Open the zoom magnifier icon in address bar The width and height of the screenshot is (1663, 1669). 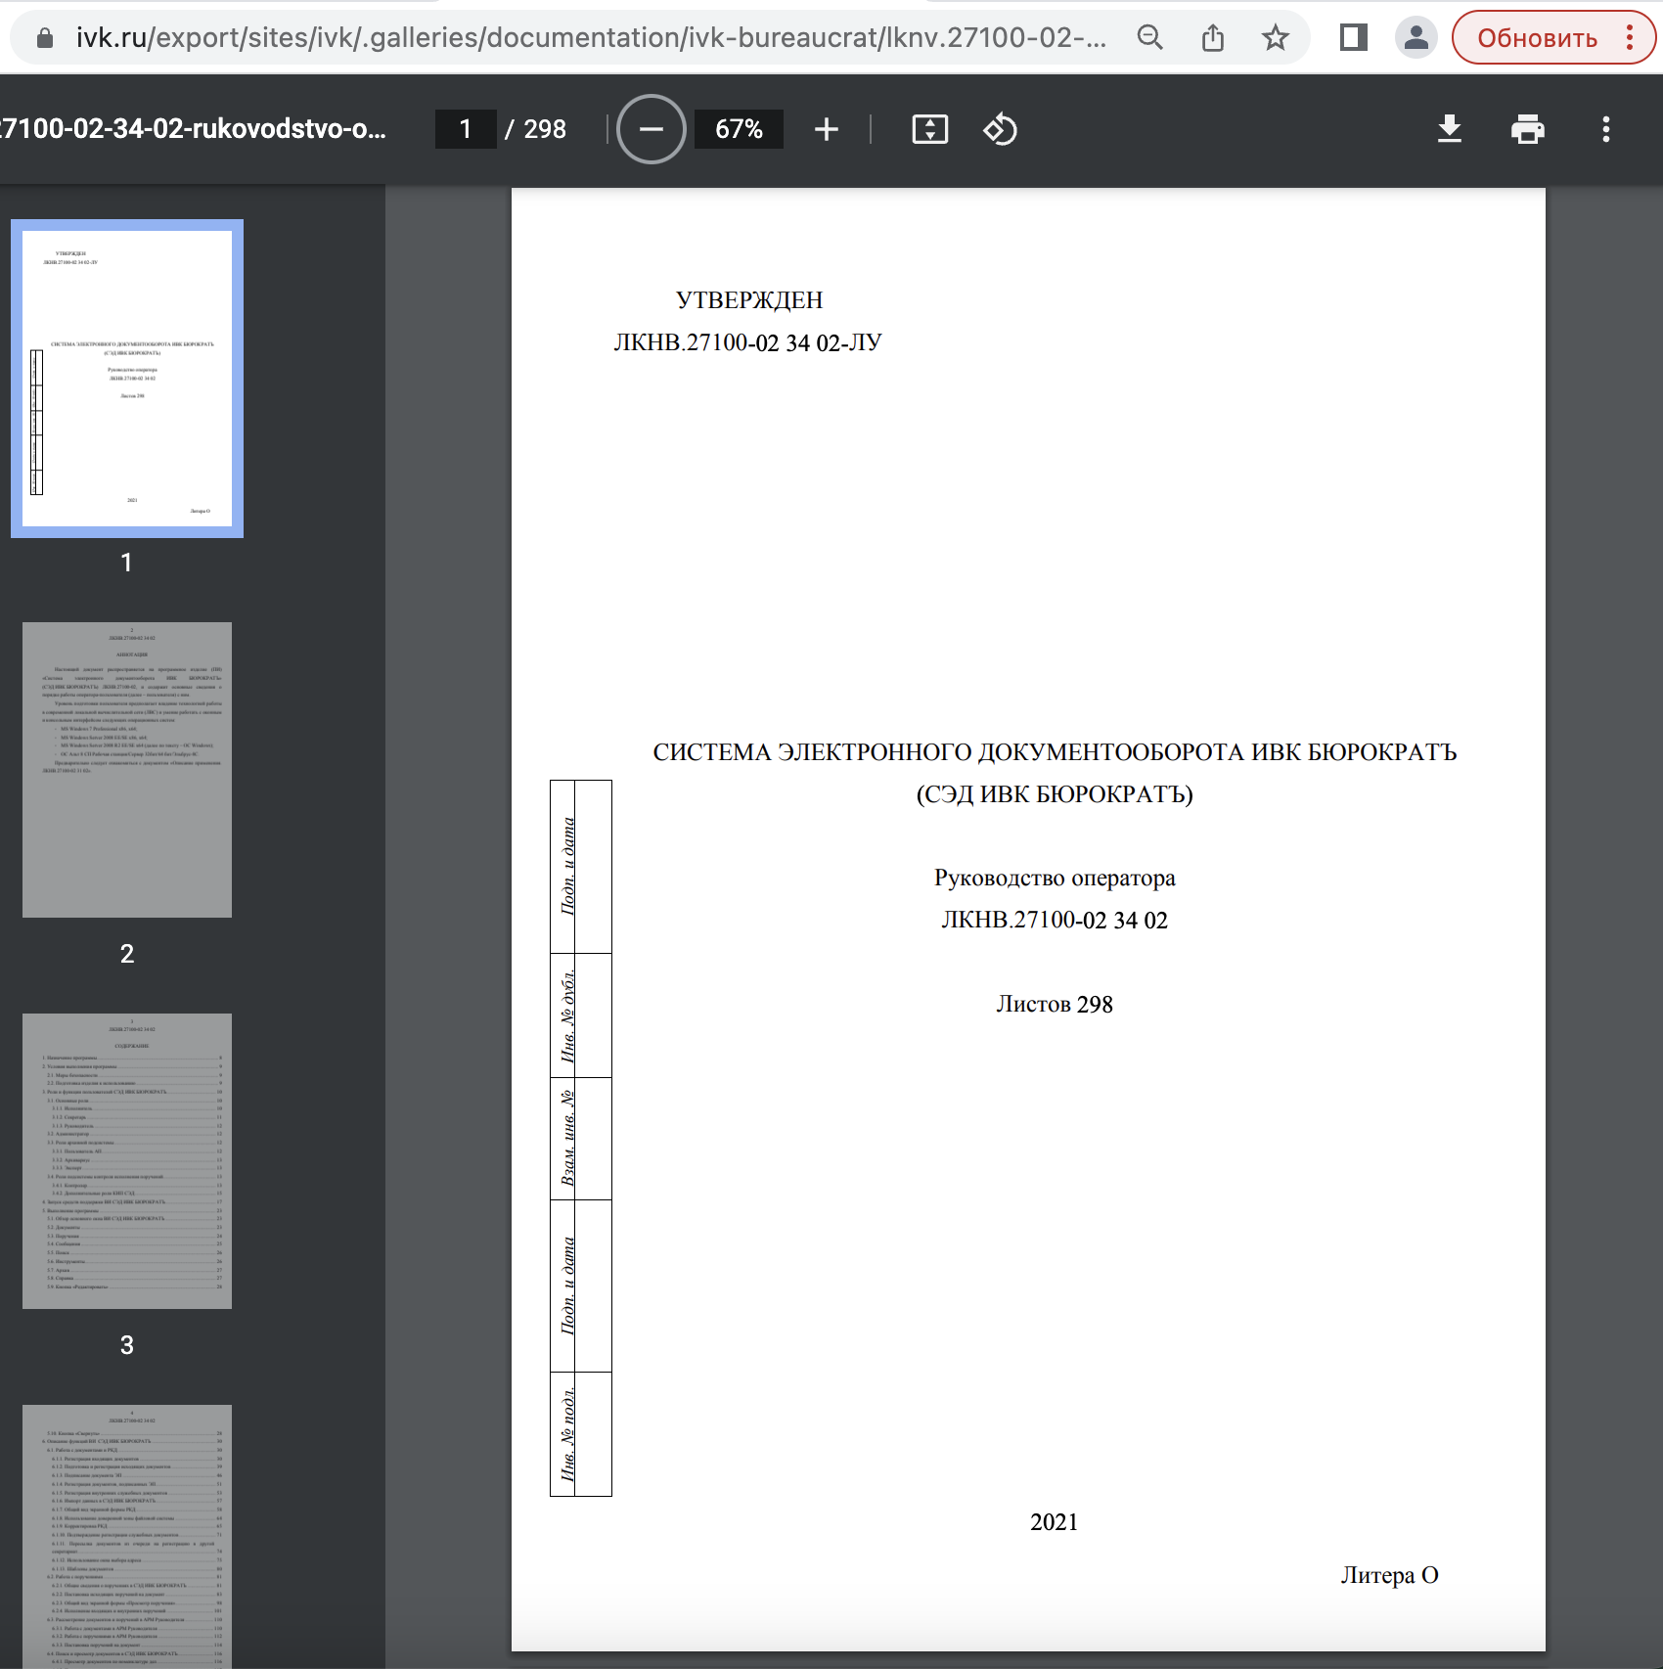click(1150, 38)
